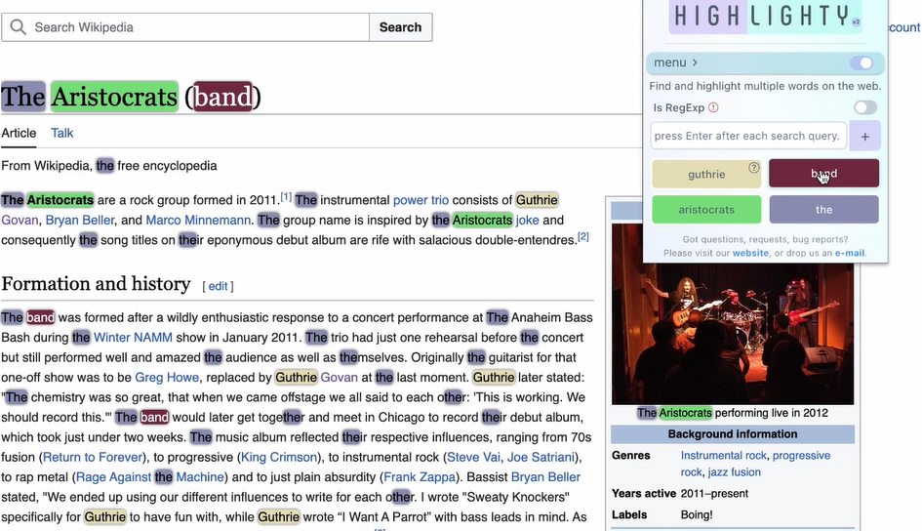Open the Return to Forever link
The height and width of the screenshot is (531, 922).
point(93,457)
